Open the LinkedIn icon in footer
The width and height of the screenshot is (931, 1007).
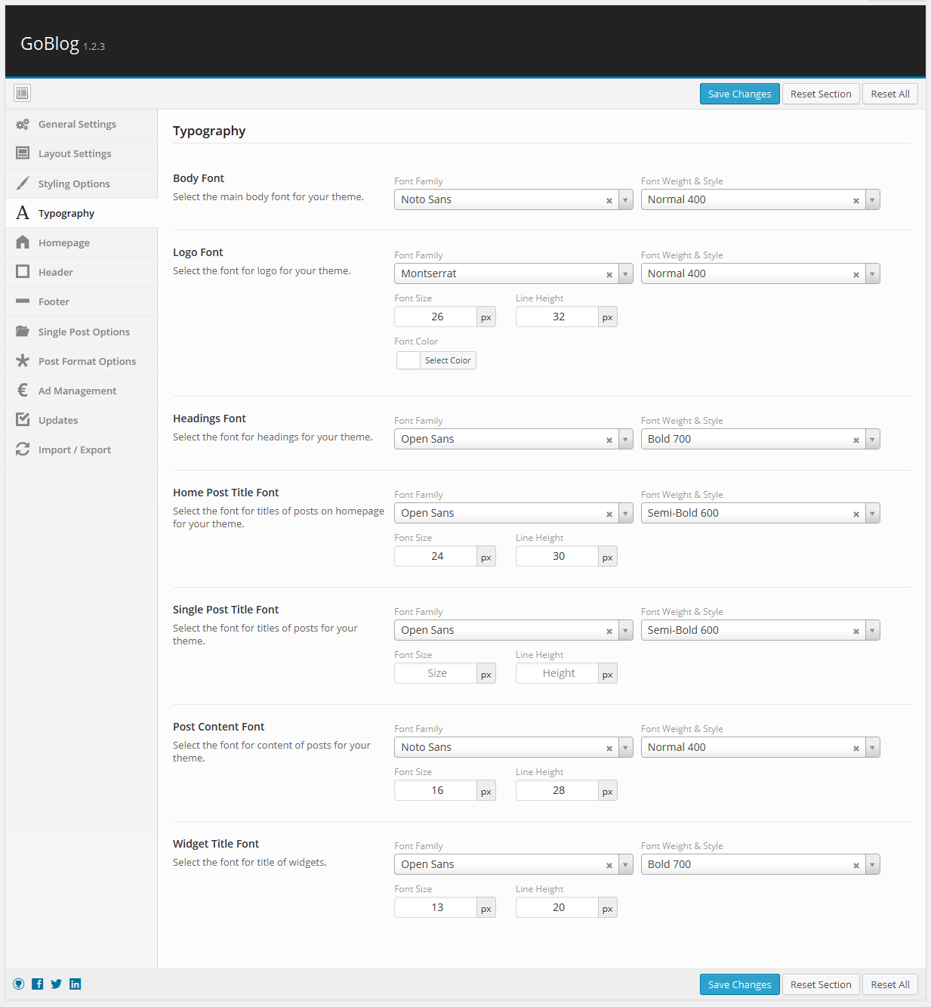75,984
